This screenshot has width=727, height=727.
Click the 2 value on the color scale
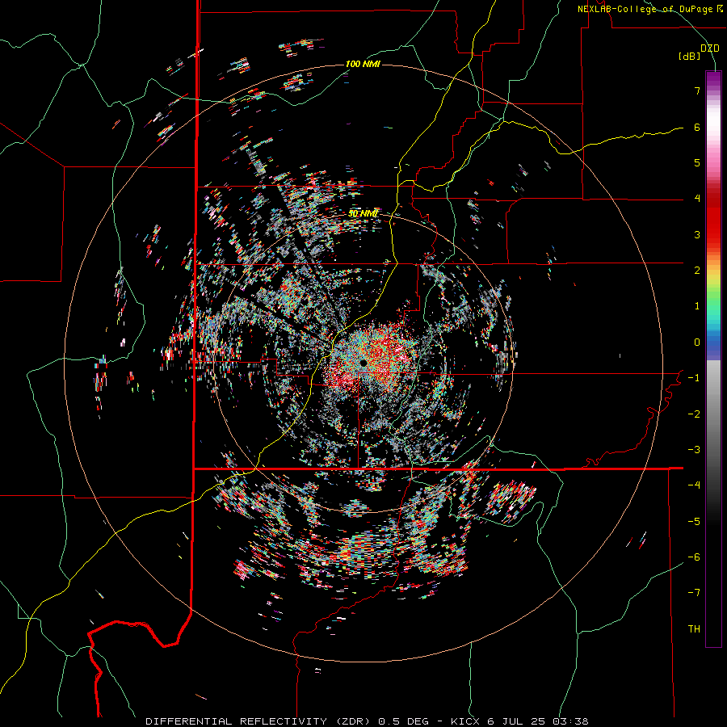pos(697,271)
